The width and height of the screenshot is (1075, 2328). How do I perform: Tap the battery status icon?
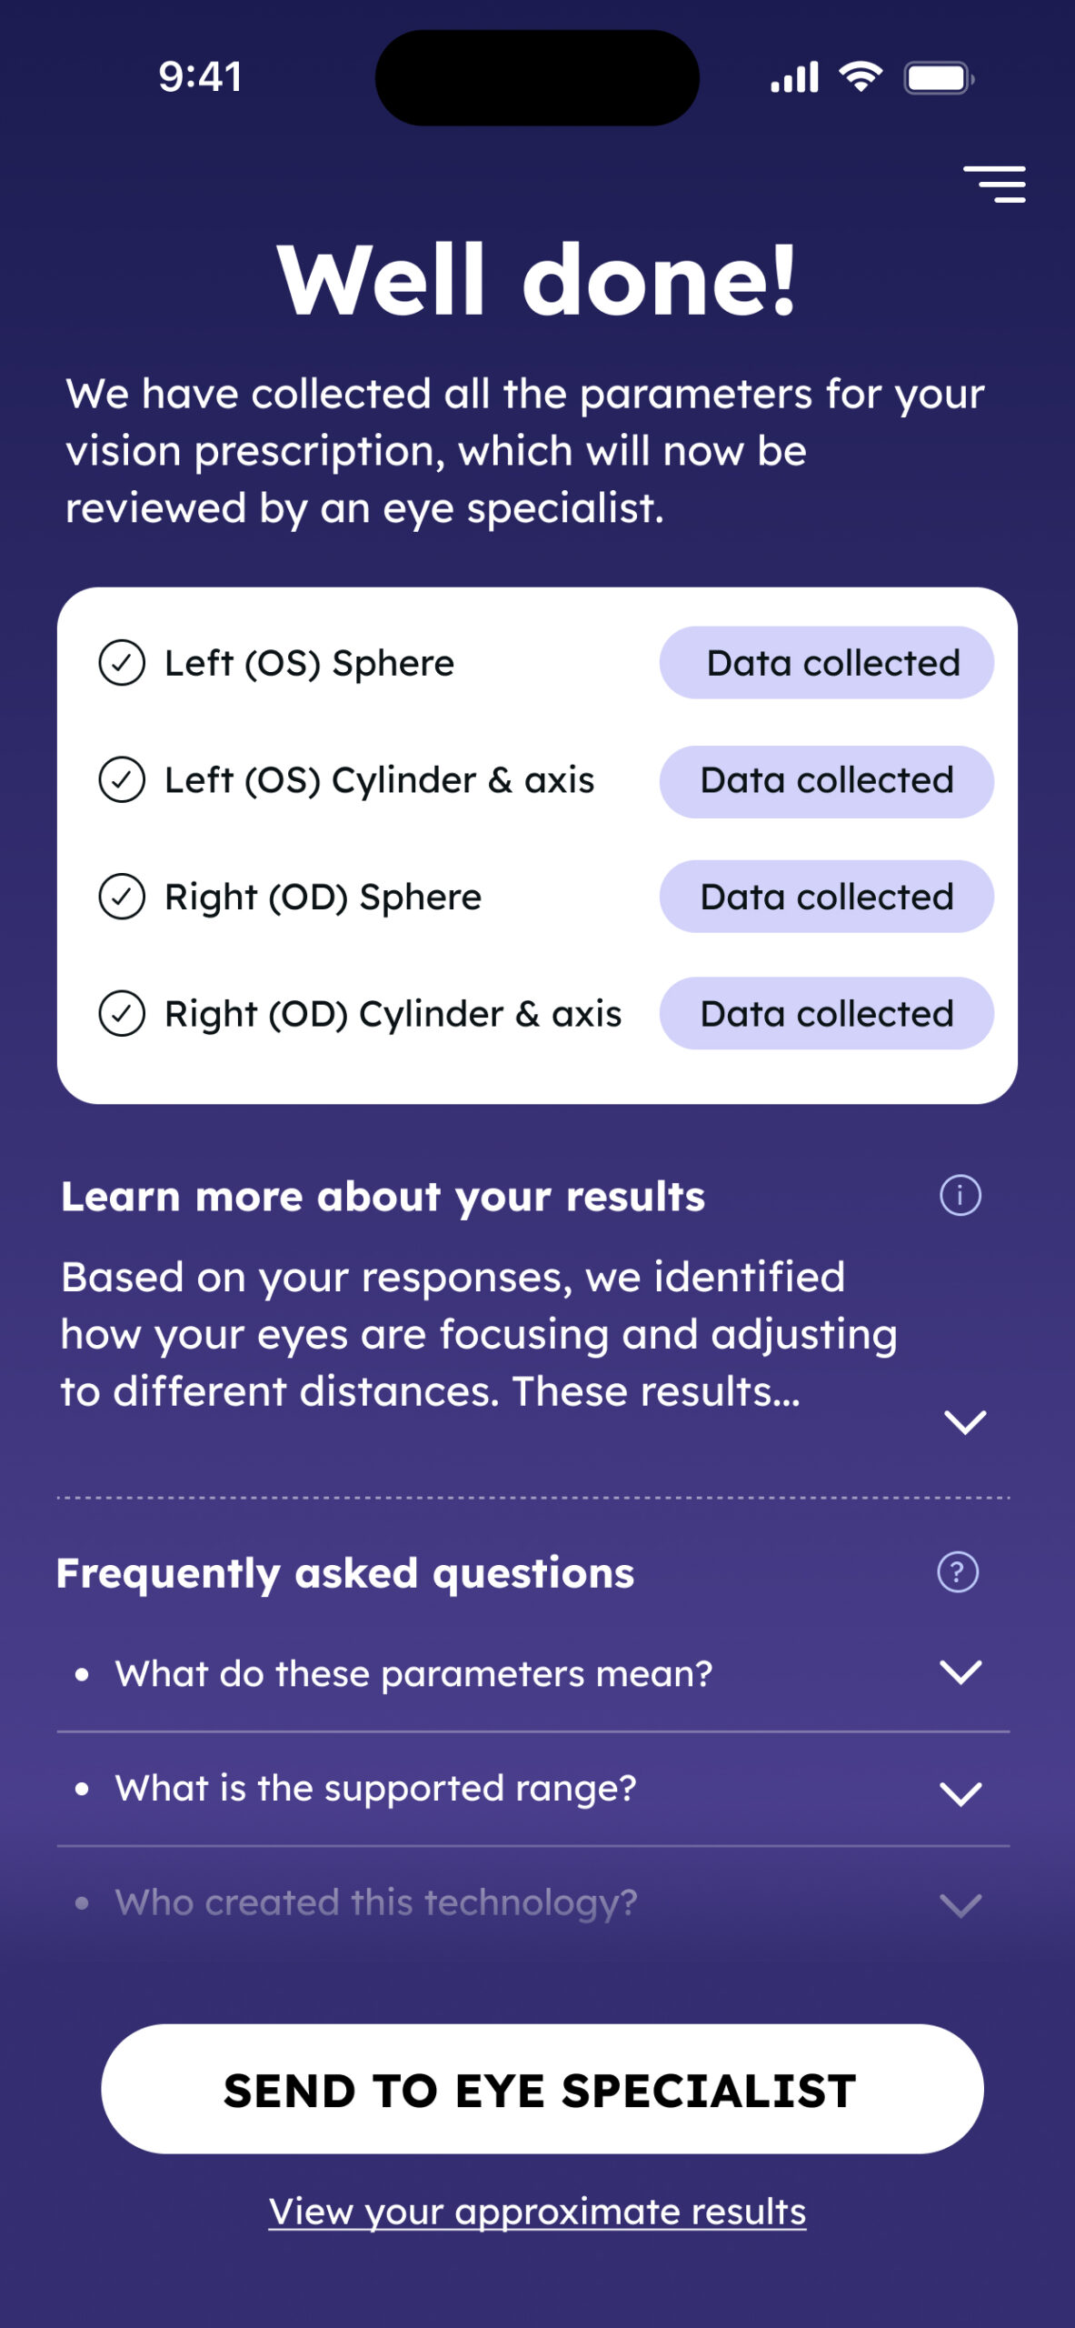(x=939, y=78)
